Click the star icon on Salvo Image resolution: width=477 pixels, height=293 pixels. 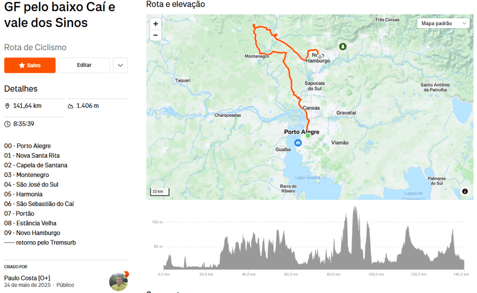tap(21, 65)
